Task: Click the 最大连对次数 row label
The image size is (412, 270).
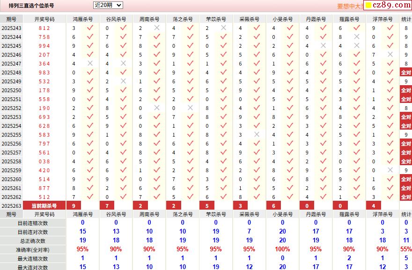Action: 33,268
